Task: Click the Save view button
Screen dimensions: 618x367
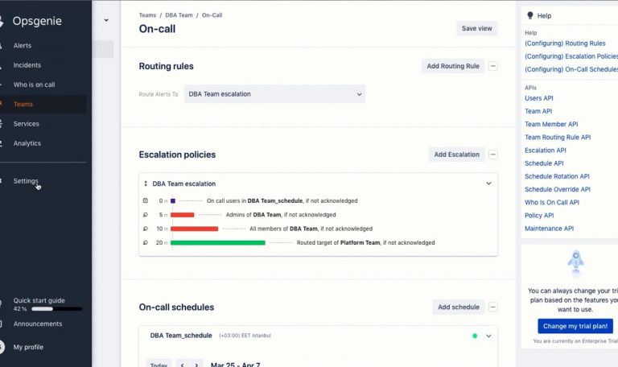Action: tap(476, 28)
